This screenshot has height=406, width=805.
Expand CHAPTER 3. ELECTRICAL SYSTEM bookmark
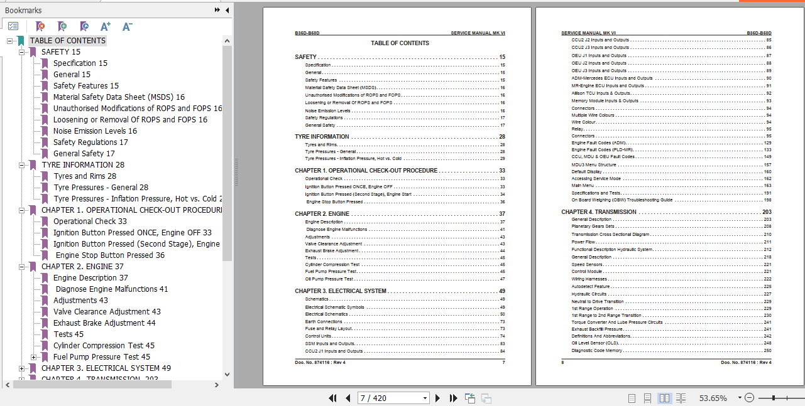point(22,368)
